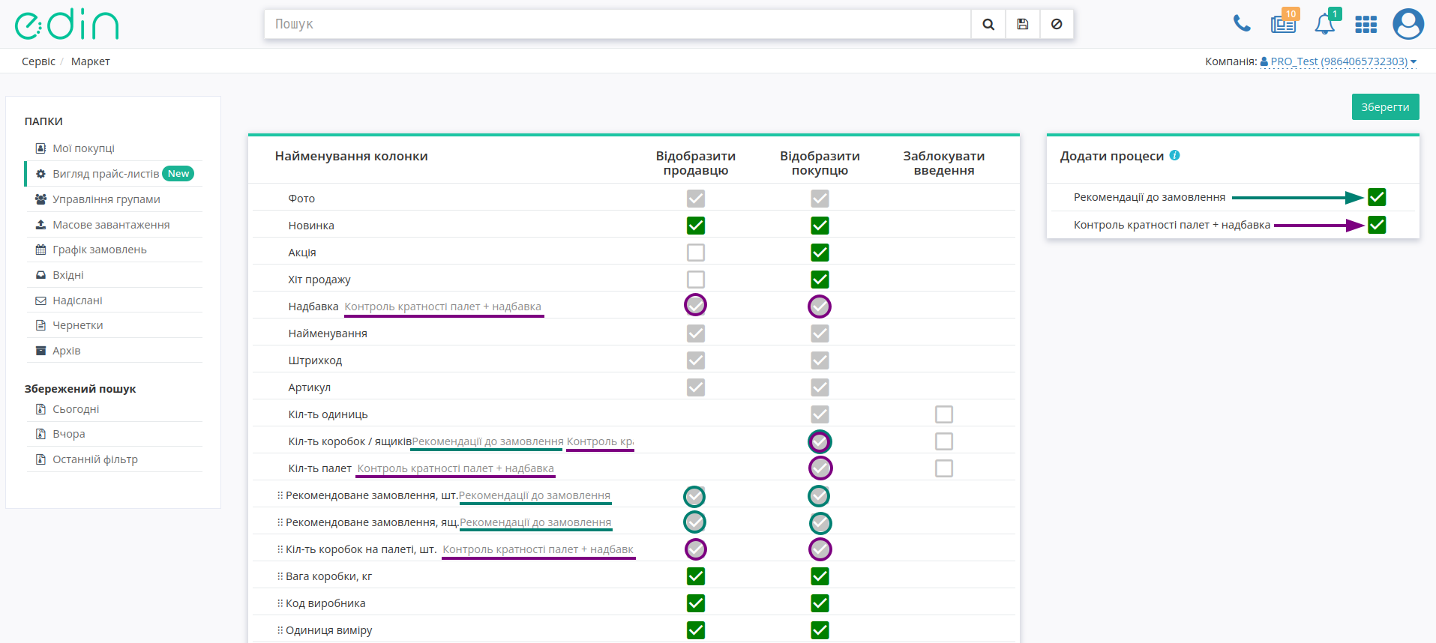Open the apps grid icon
The width and height of the screenshot is (1436, 643).
coord(1366,25)
